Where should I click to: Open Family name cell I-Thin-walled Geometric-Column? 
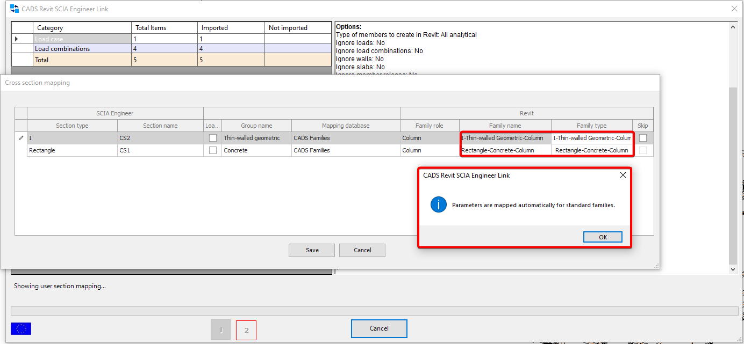click(505, 138)
